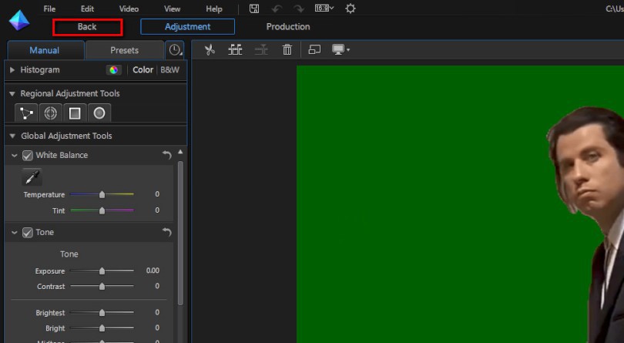Uncheck the Tone checkbox
Image resolution: width=624 pixels, height=343 pixels.
coord(28,232)
